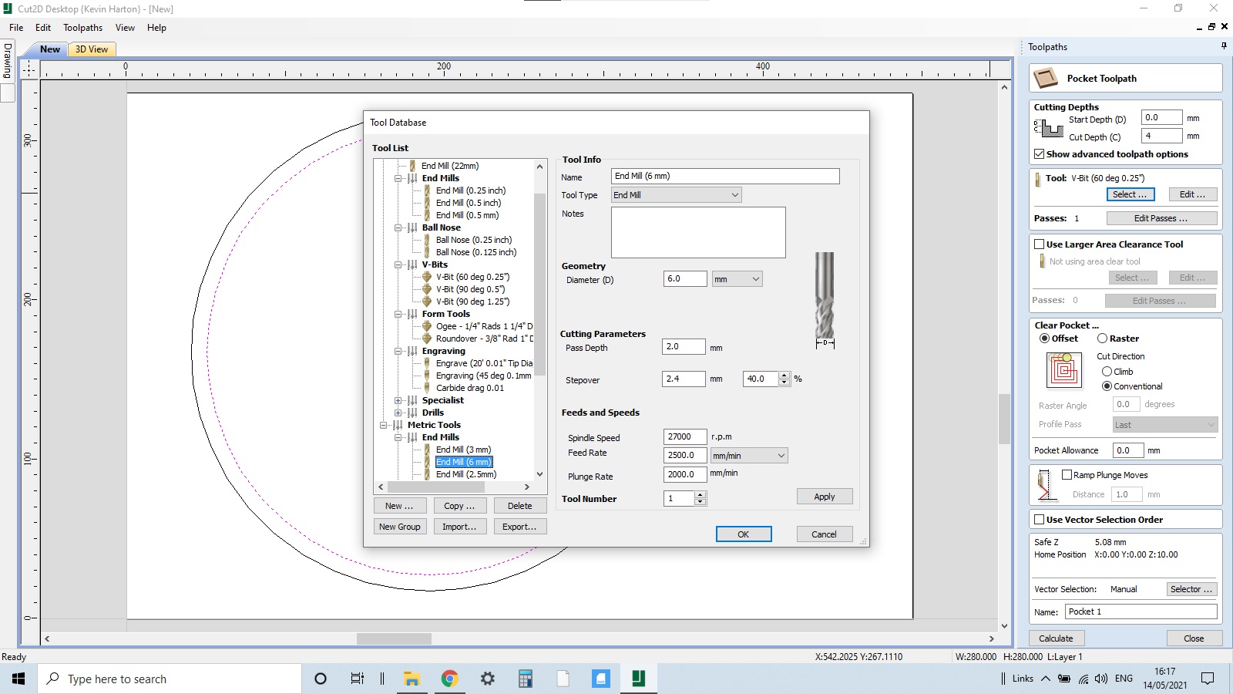The image size is (1233, 694).
Task: Click the Ogee form tool icon
Action: [x=427, y=326]
